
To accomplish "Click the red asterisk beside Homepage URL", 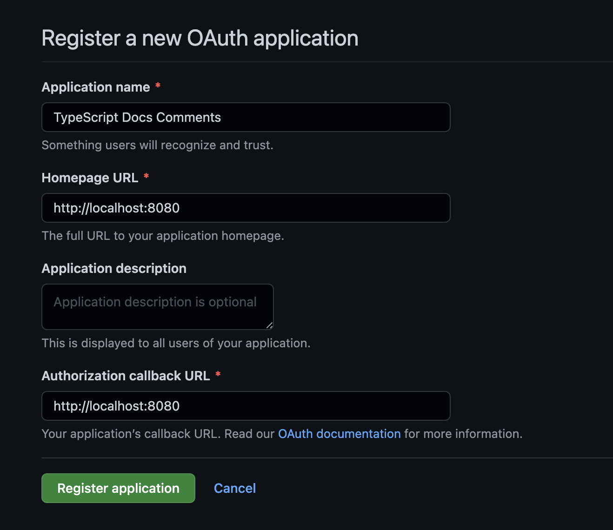I will coord(146,177).
